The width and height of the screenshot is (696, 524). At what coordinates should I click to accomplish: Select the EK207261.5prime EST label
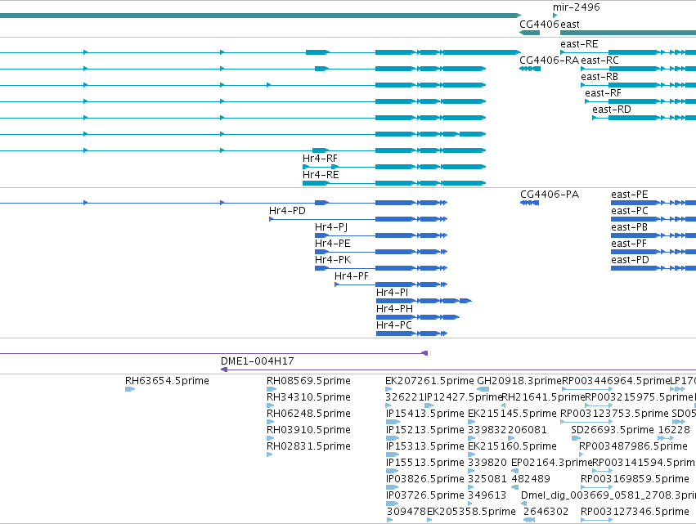pyautogui.click(x=429, y=381)
